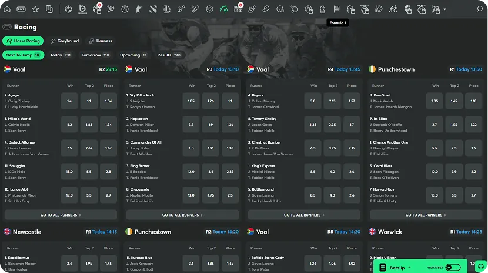
Task: Select the Basketball icon
Action: point(125,9)
